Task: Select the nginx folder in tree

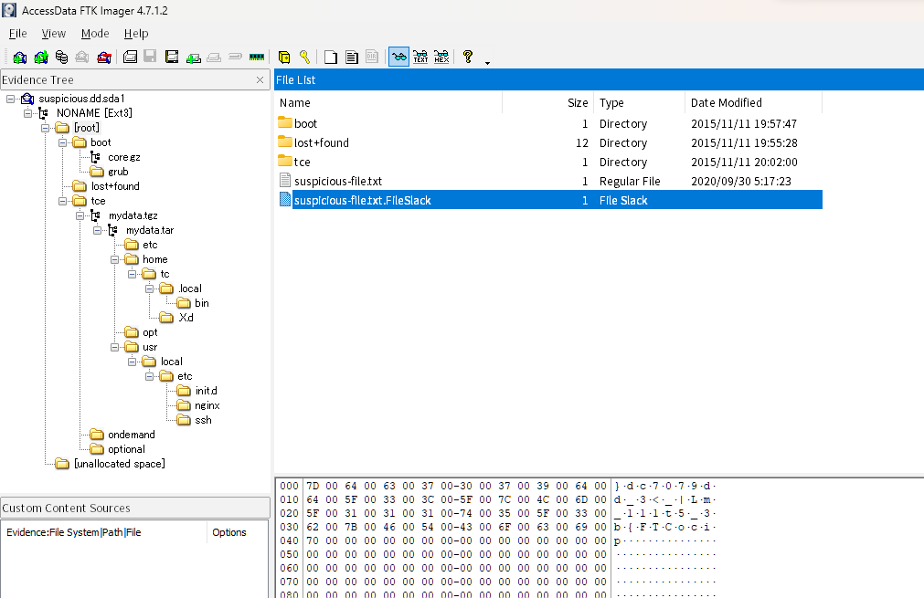Action: (x=207, y=405)
